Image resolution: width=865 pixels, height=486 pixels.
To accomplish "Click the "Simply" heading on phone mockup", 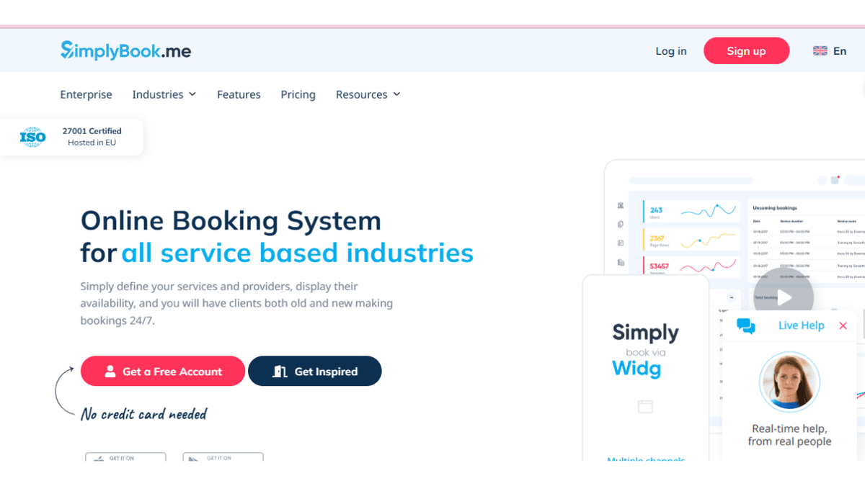I will [645, 333].
